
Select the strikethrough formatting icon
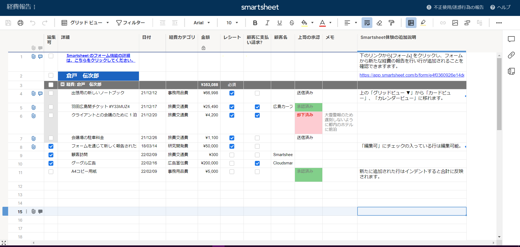pos(291,23)
